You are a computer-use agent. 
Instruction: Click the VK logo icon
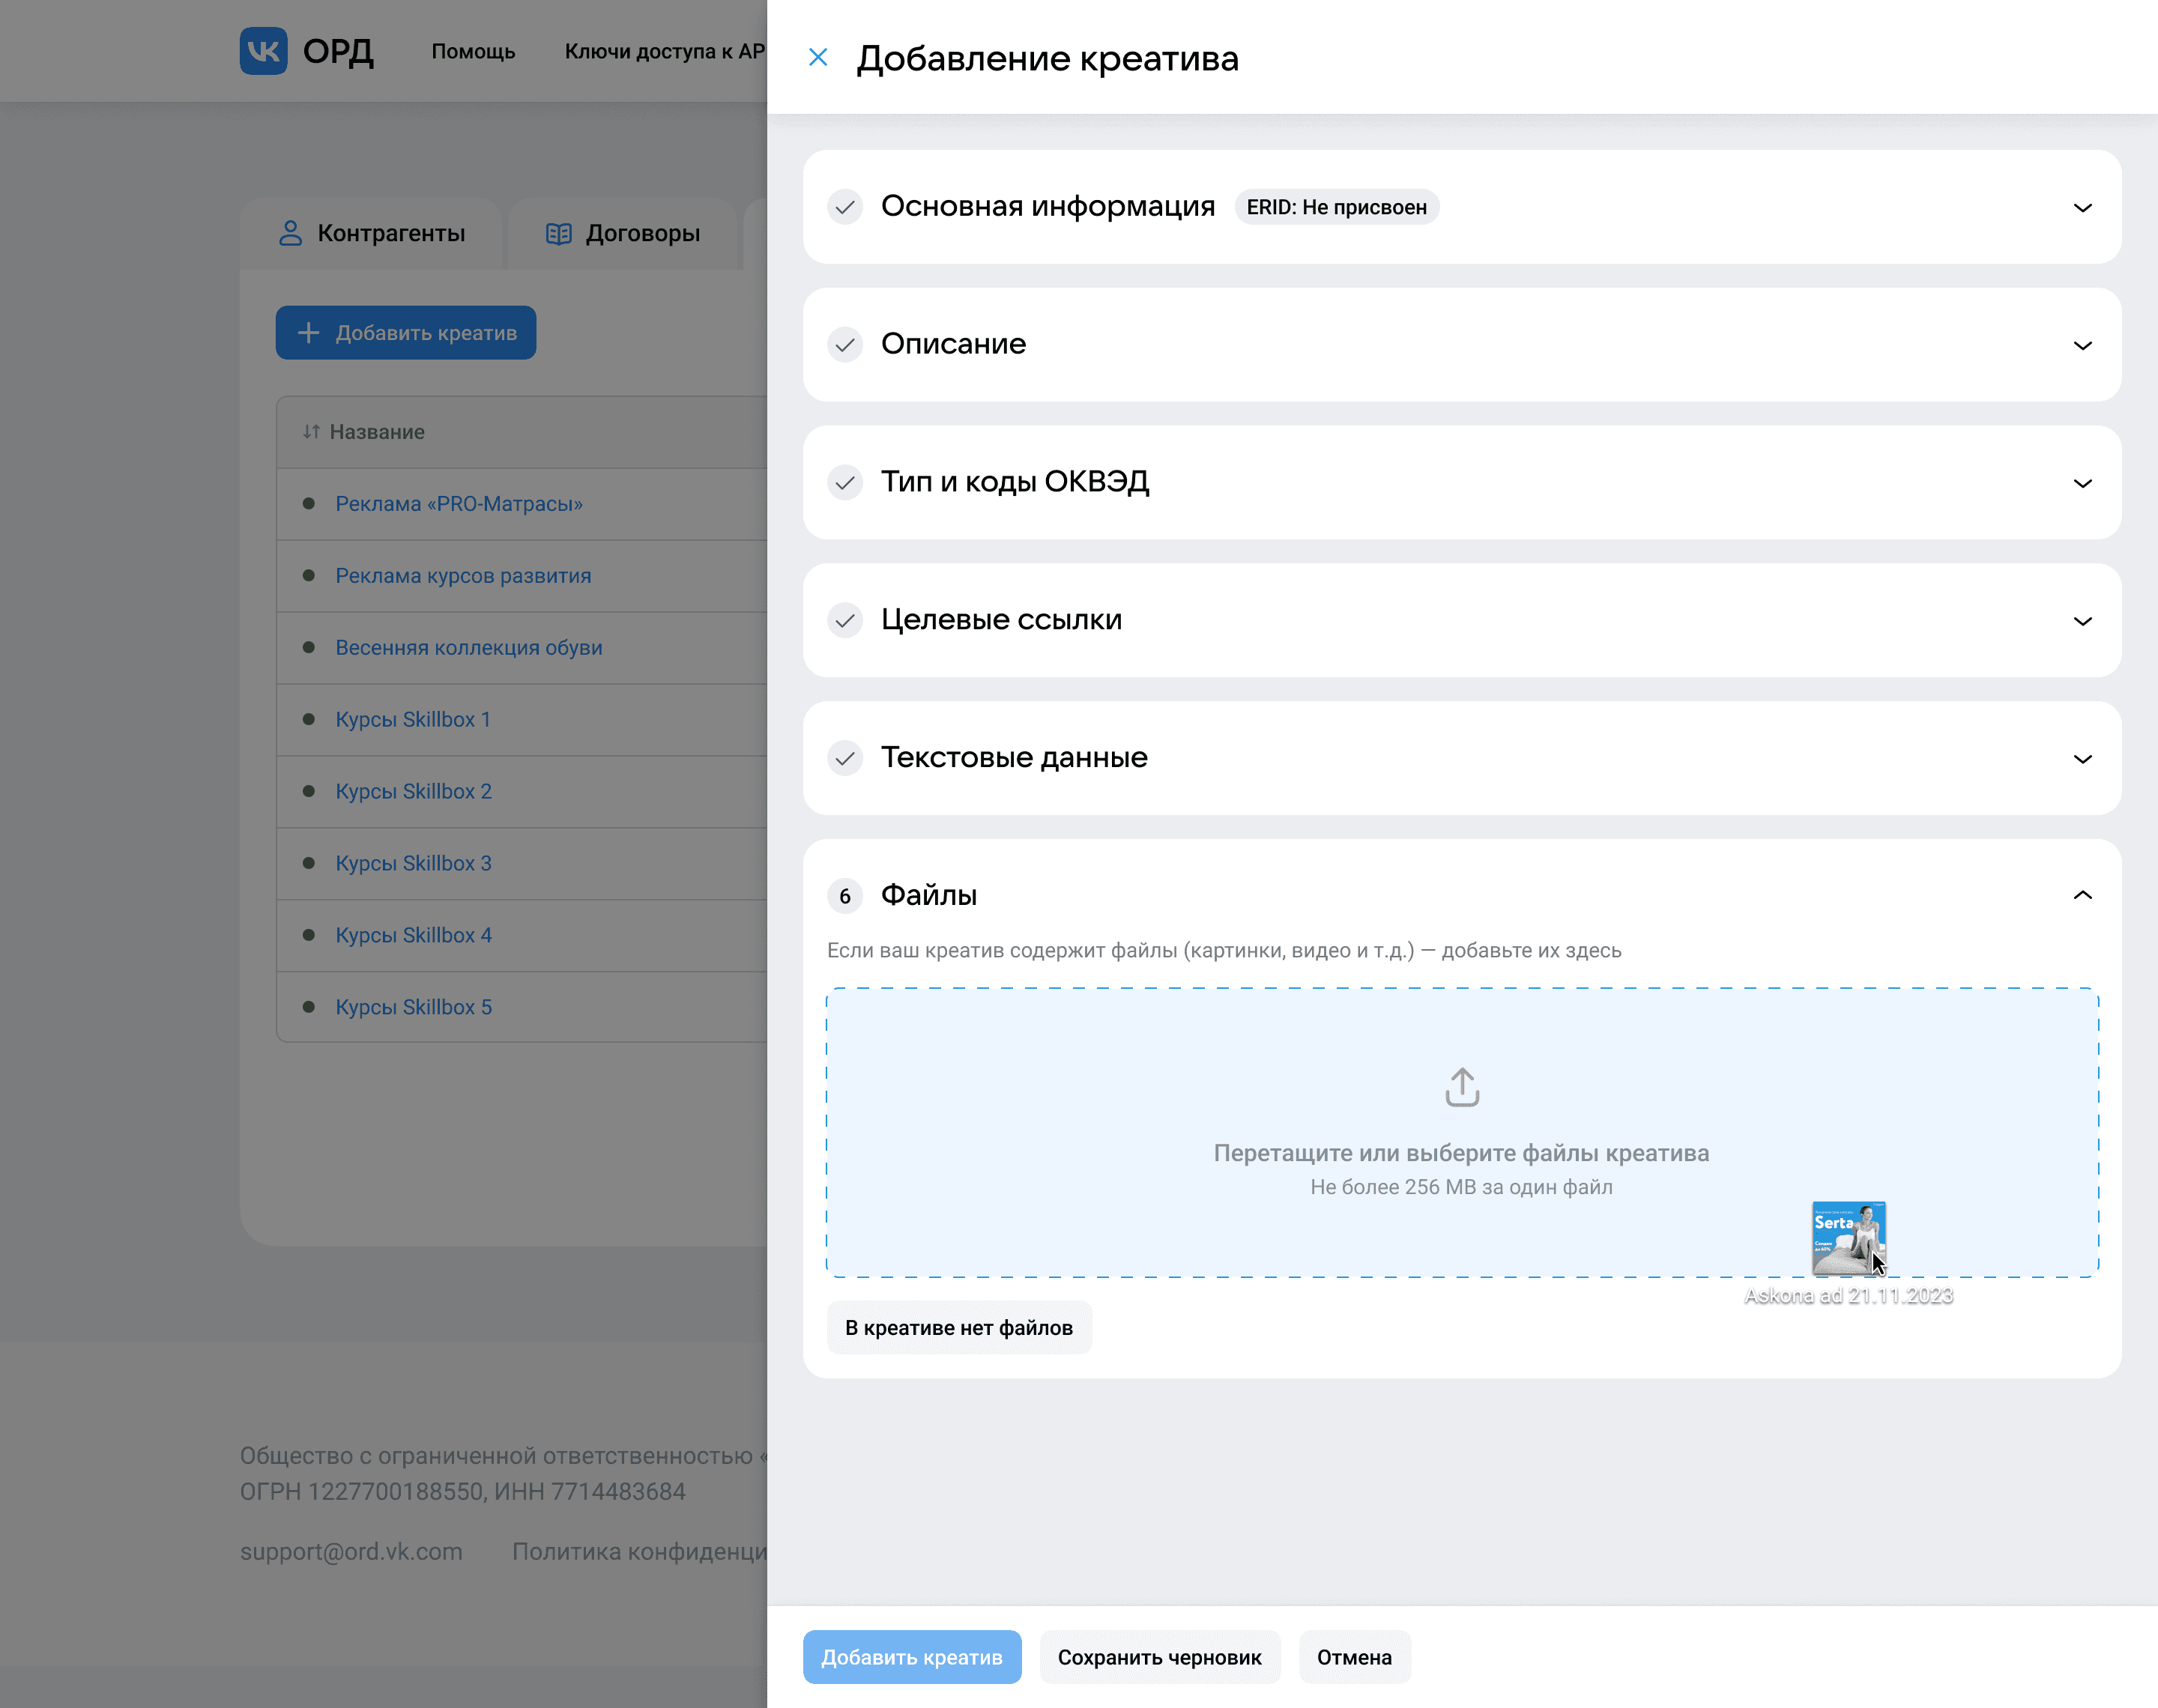pyautogui.click(x=263, y=51)
